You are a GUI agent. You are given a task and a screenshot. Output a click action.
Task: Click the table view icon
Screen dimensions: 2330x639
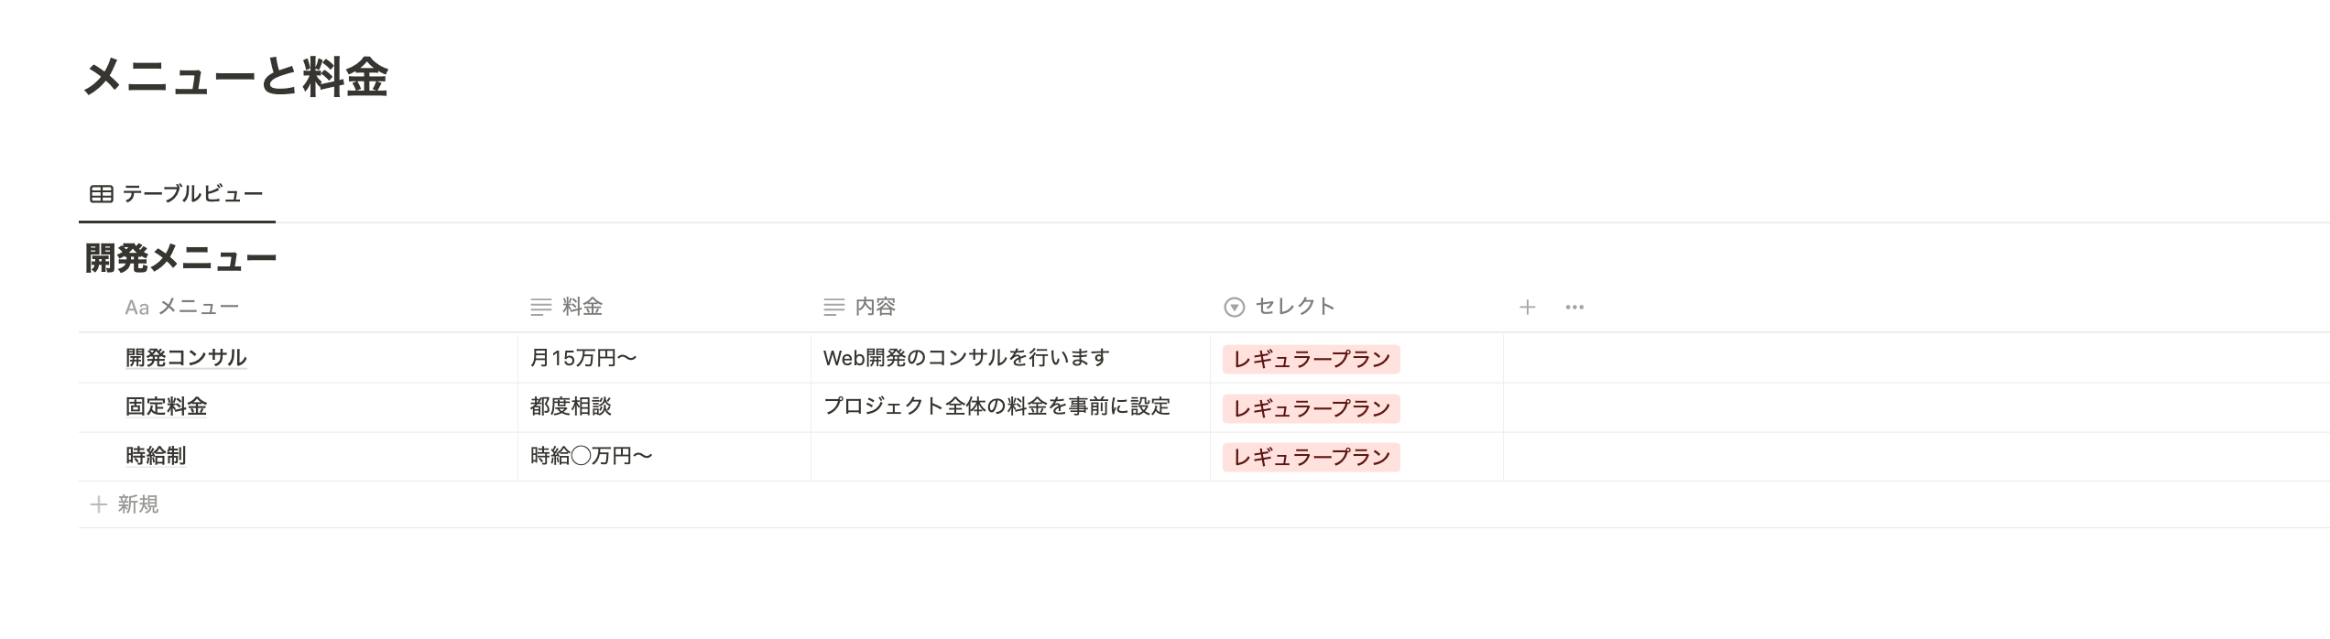[x=102, y=194]
